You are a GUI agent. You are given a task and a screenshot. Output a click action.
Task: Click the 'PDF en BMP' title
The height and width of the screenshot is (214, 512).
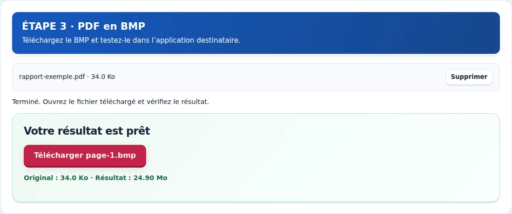click(x=111, y=26)
